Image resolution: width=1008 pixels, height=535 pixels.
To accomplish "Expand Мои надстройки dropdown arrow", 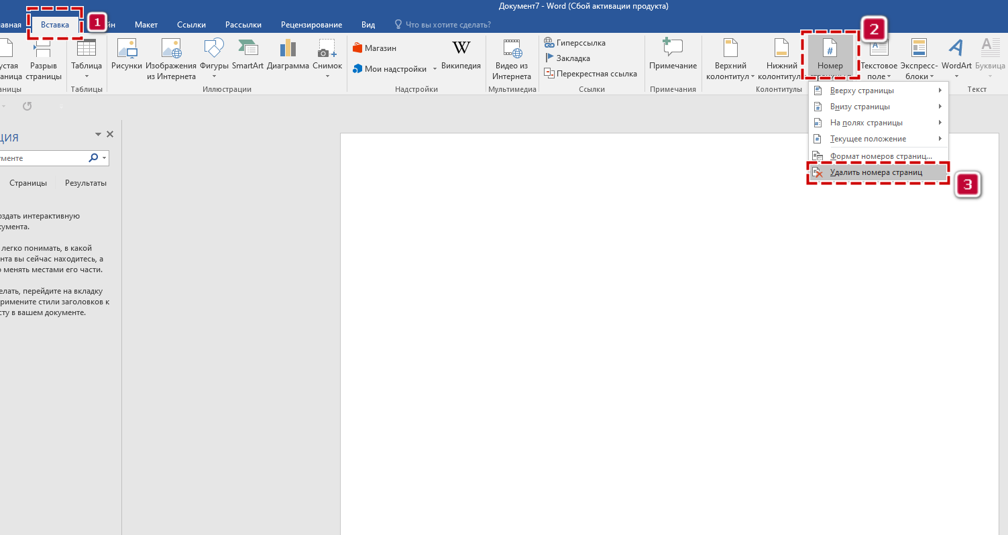I will pyautogui.click(x=435, y=69).
